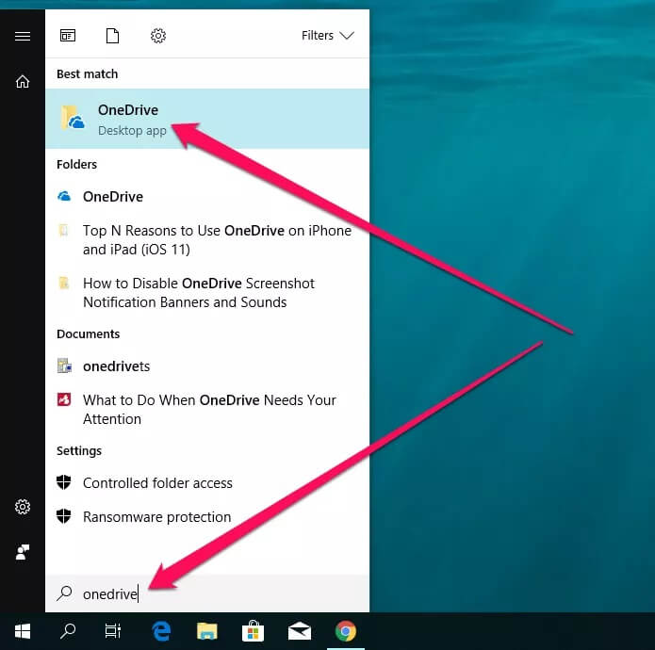Open Microsoft Store from taskbar
Screen dimensions: 655x650
(x=253, y=631)
